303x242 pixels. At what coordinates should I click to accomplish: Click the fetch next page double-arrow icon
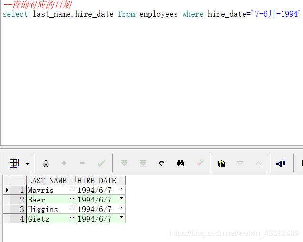(x=124, y=163)
